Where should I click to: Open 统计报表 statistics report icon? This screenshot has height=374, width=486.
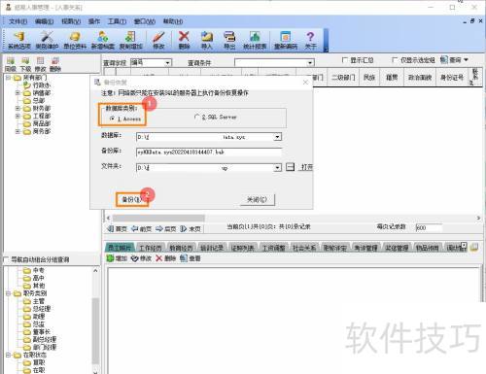coord(255,40)
